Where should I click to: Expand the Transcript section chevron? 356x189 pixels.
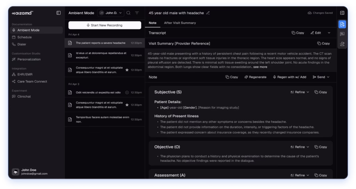(329, 33)
